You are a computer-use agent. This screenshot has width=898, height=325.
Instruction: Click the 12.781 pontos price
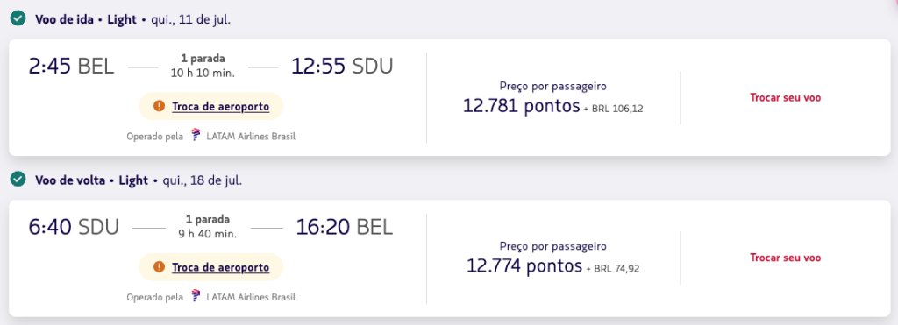click(521, 106)
